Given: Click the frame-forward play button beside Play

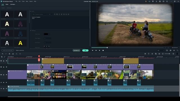Looking at the screenshot, I should [96, 50].
